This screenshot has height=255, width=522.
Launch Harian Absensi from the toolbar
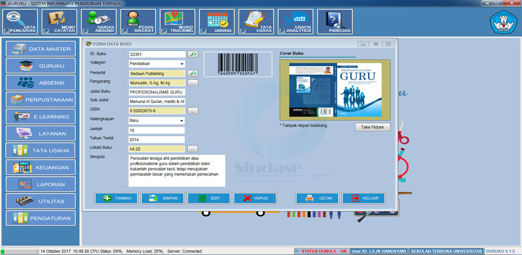point(99,22)
